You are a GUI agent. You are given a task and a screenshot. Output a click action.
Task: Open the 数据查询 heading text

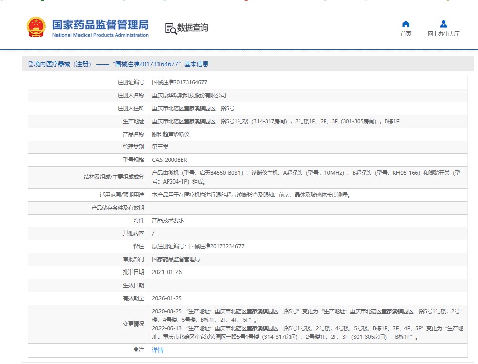(192, 28)
